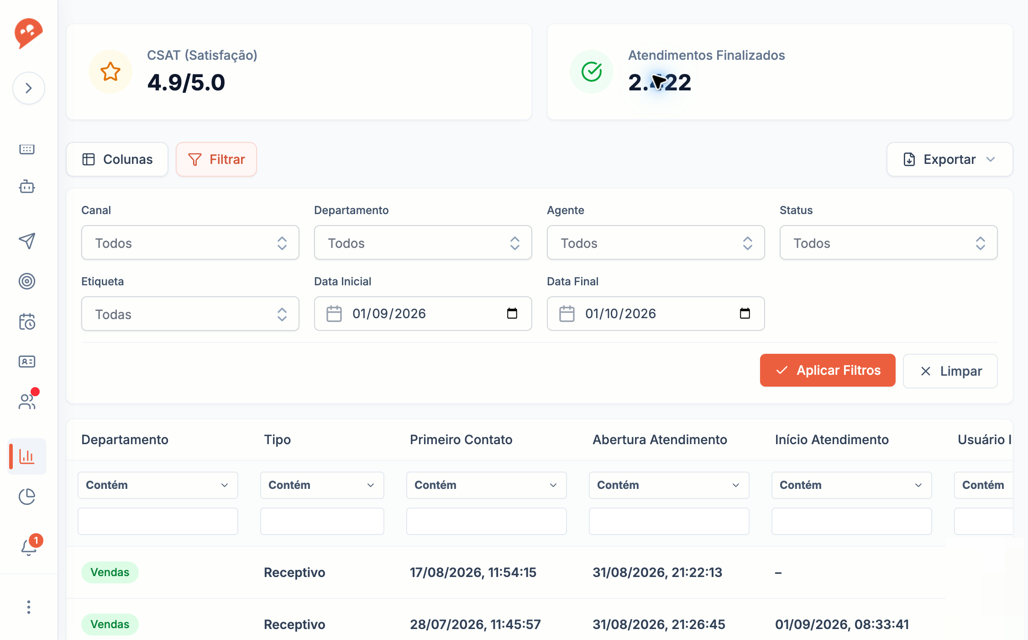Viewport: 1028px width, 640px height.
Task: Open the target goals icon
Action: [x=27, y=281]
